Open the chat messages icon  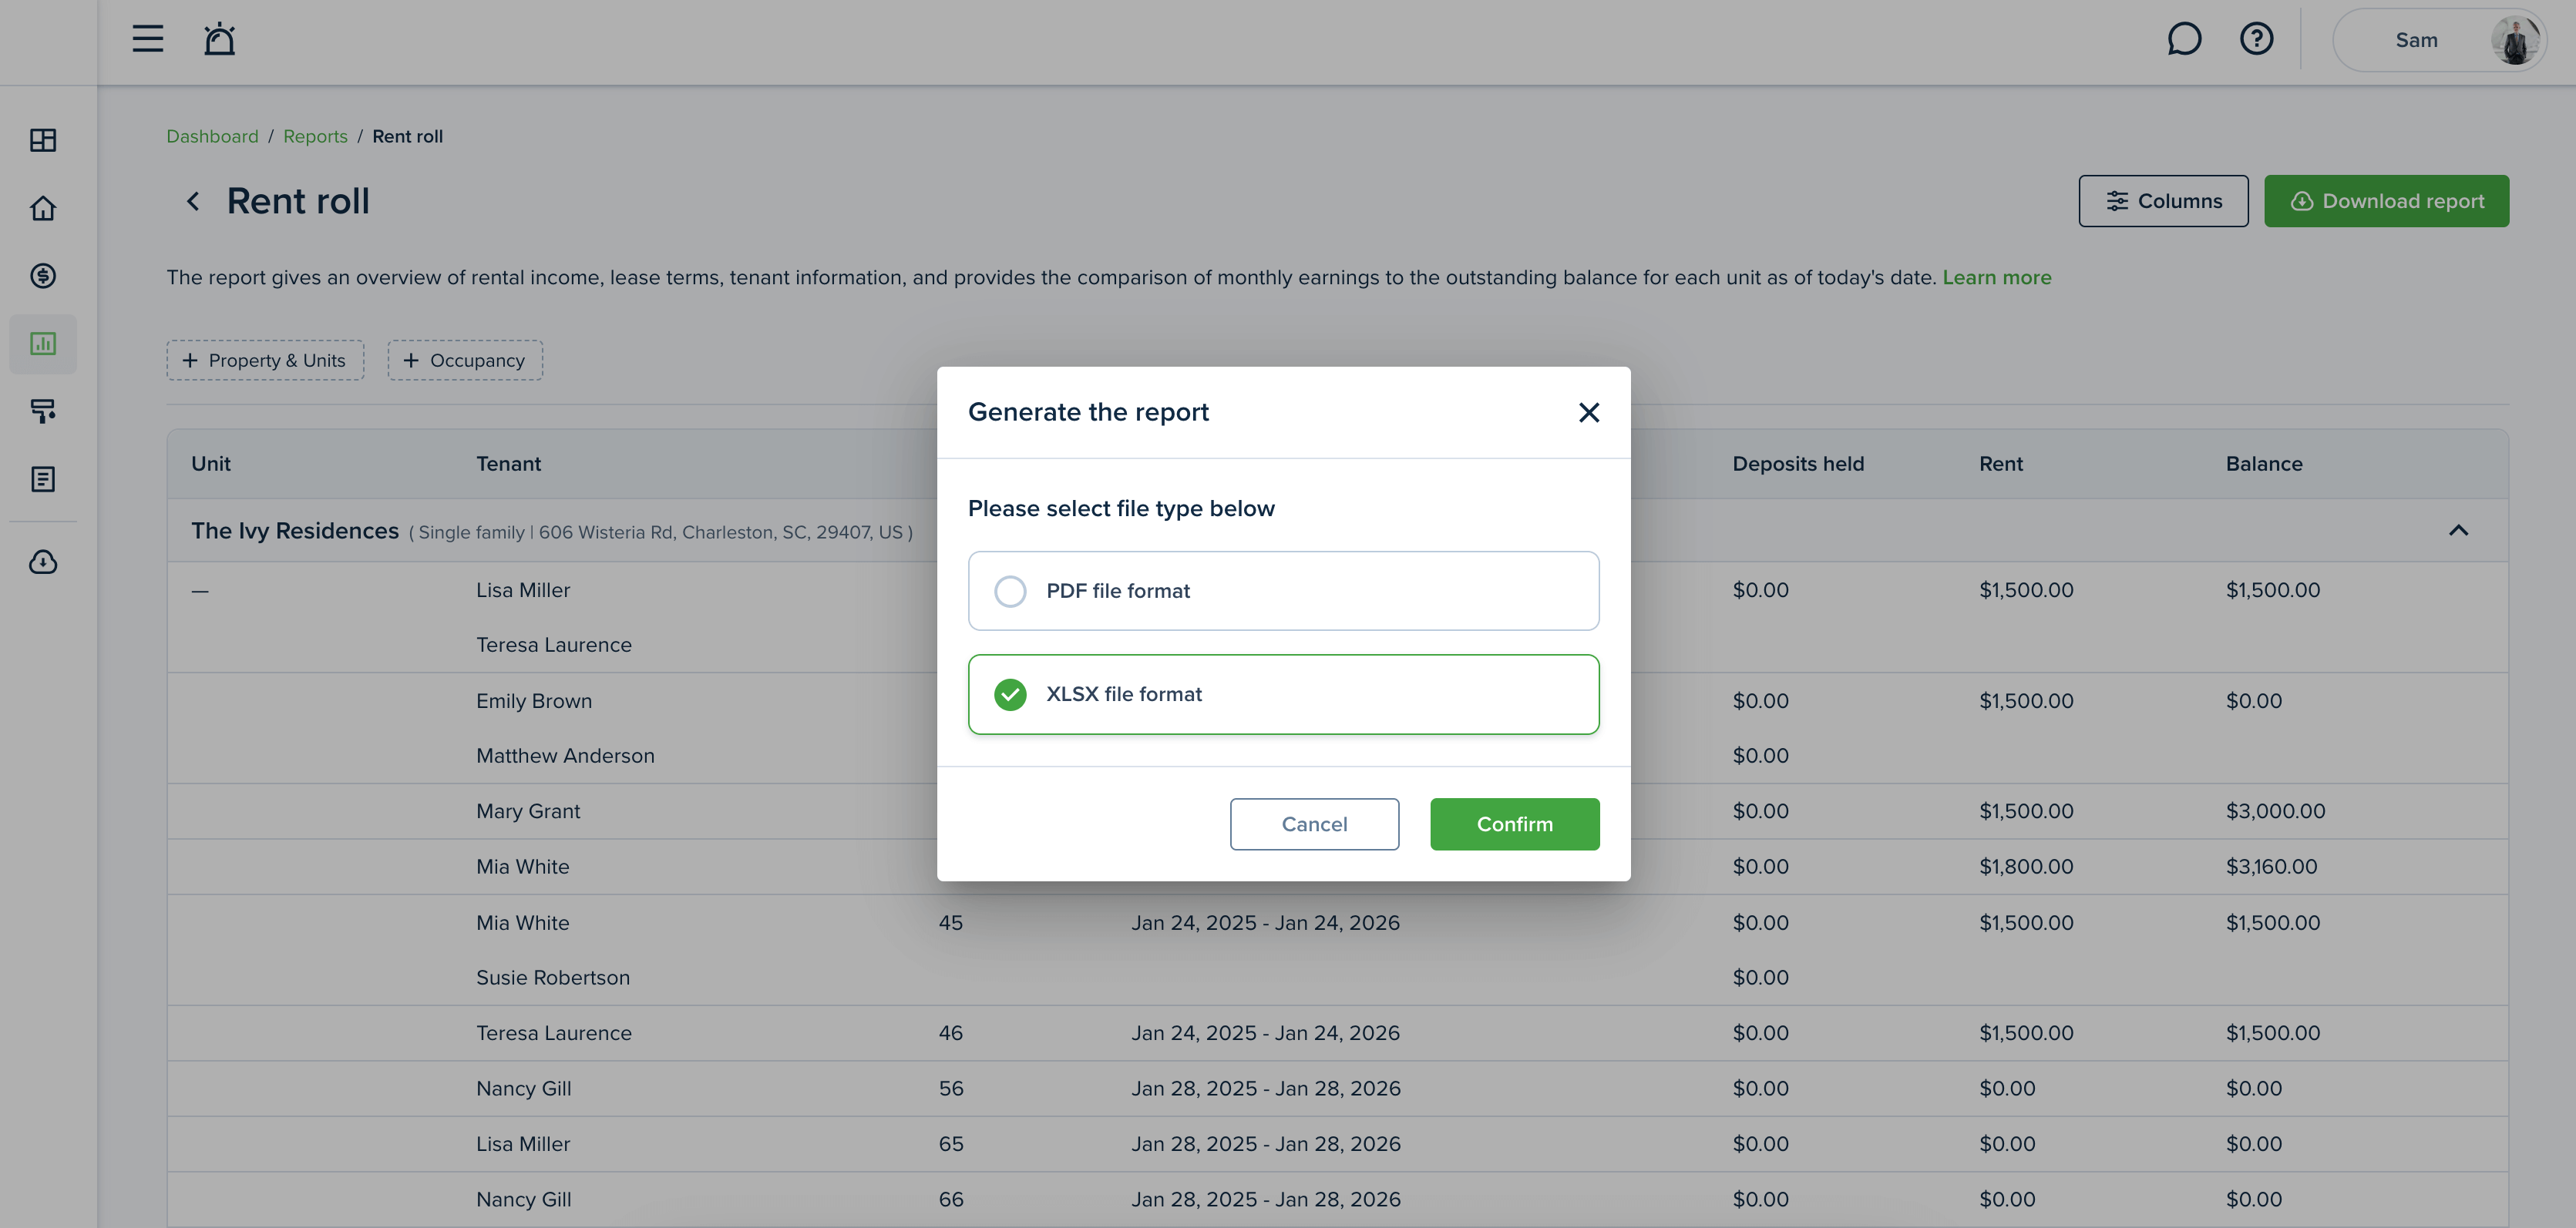click(x=2184, y=39)
